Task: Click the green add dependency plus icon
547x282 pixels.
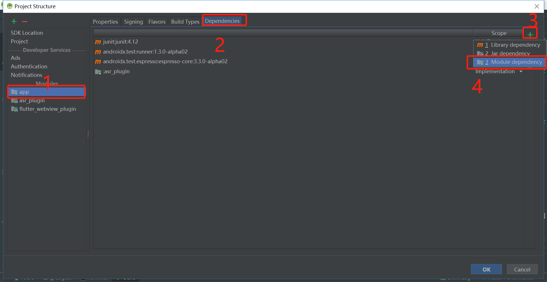Action: 530,35
